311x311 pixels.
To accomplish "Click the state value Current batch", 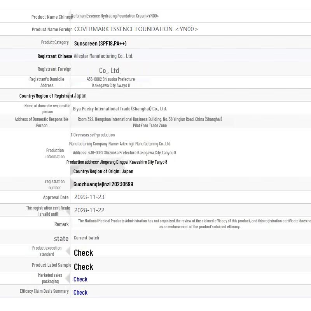I will pos(86,238).
